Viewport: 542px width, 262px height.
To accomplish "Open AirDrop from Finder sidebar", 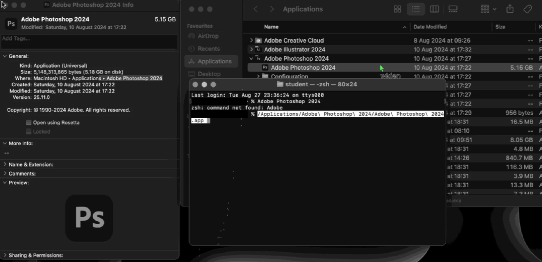I will [208, 36].
